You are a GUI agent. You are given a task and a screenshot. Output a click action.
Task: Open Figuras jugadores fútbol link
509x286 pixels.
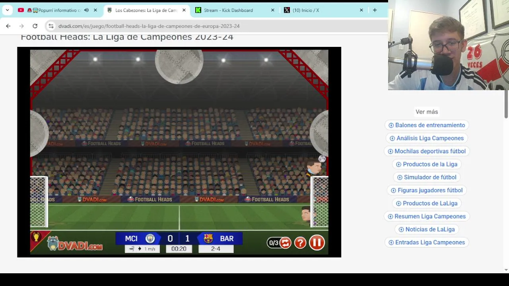[x=427, y=190]
